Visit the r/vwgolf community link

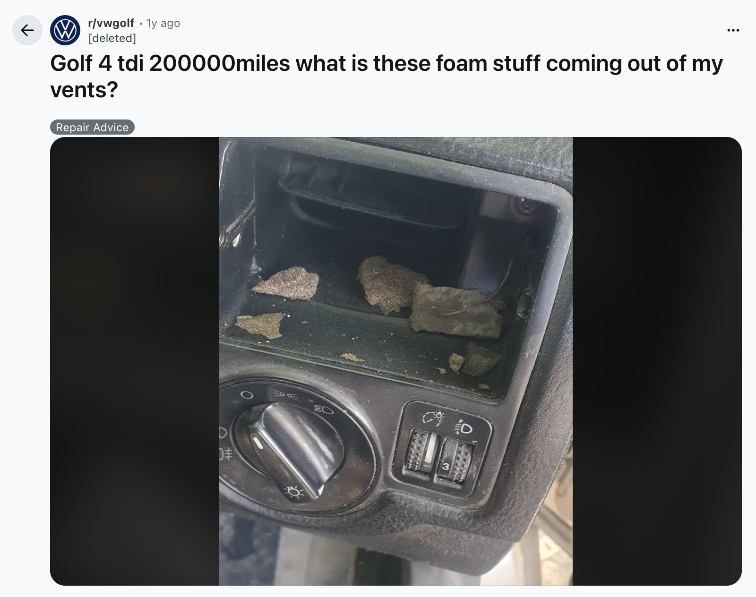[111, 23]
